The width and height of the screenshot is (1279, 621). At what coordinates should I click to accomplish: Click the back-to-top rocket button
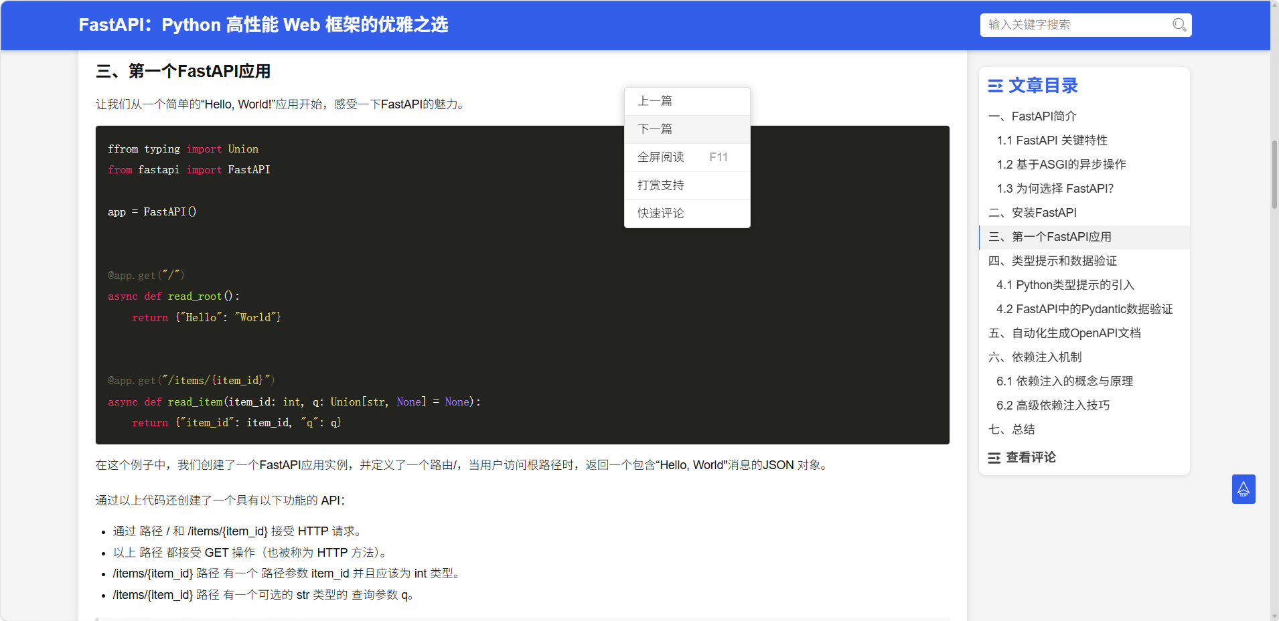(x=1244, y=489)
